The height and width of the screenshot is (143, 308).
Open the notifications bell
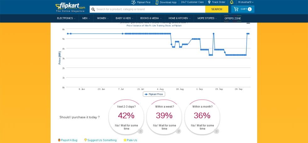232,2
